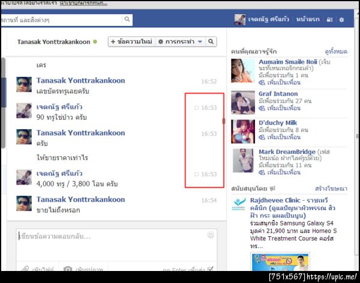Open the Graf Intanon profile photo
Screen dimensions: 360x283
point(243,103)
